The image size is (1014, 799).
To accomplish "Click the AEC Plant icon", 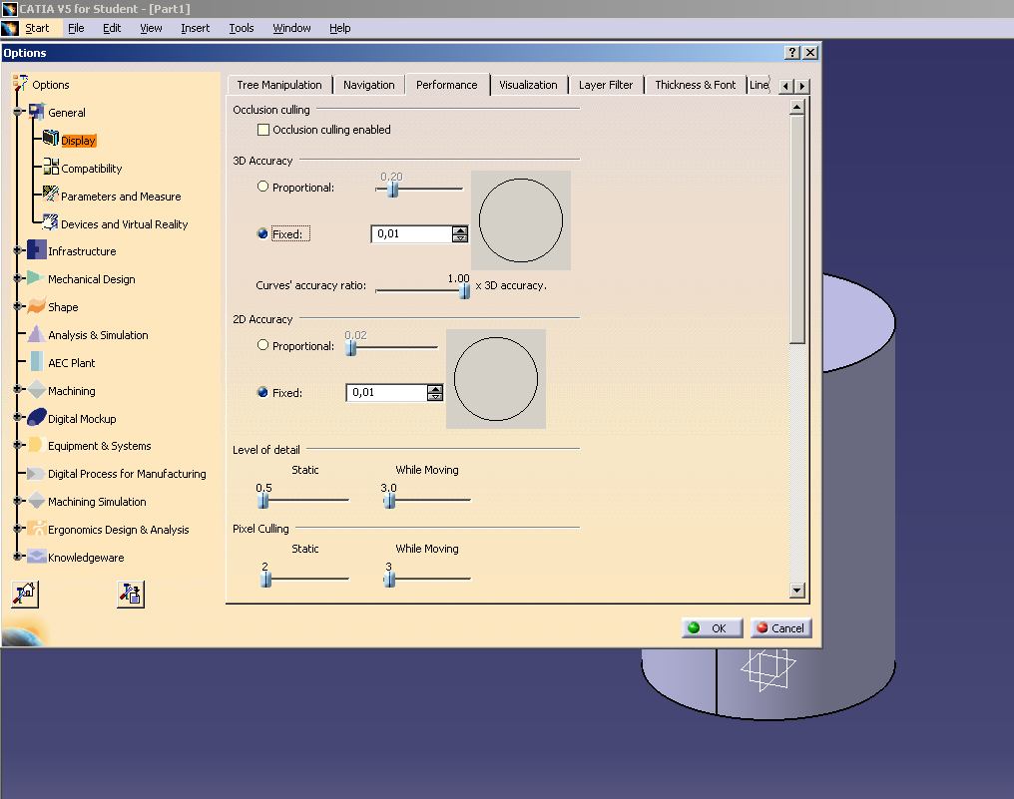I will click(37, 361).
